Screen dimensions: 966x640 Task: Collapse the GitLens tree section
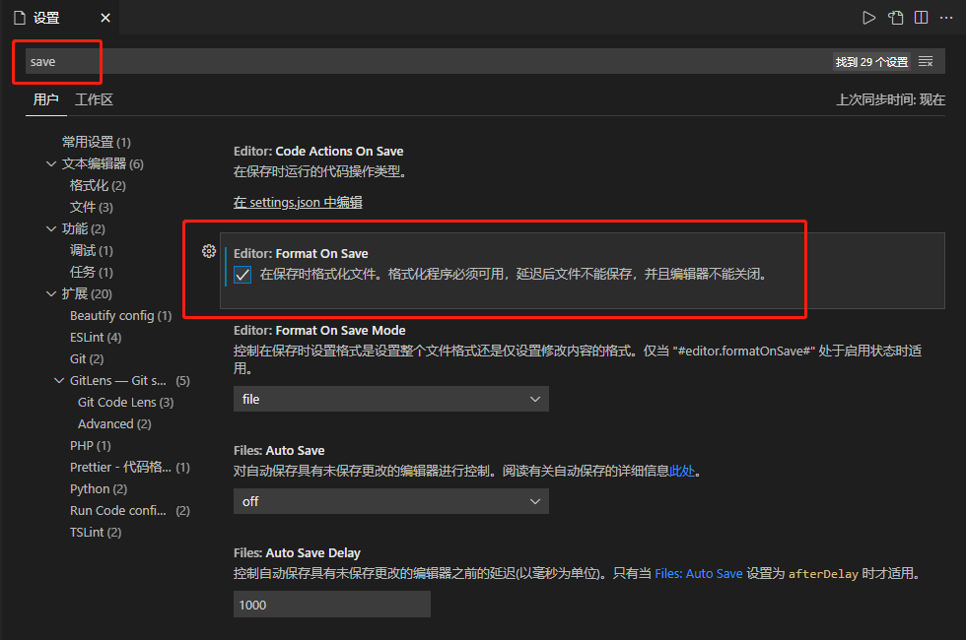pos(59,380)
